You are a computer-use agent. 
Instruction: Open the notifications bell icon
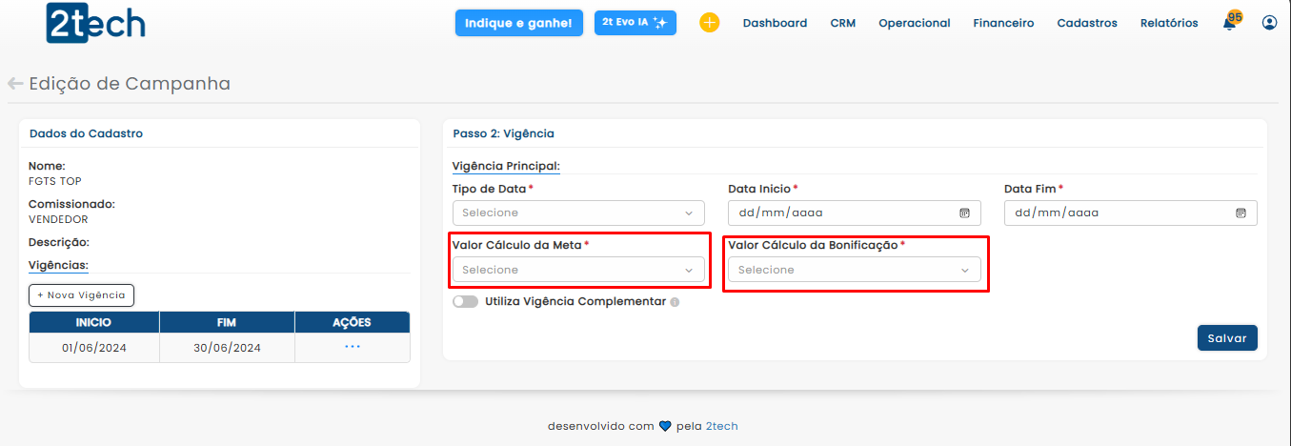(x=1229, y=23)
